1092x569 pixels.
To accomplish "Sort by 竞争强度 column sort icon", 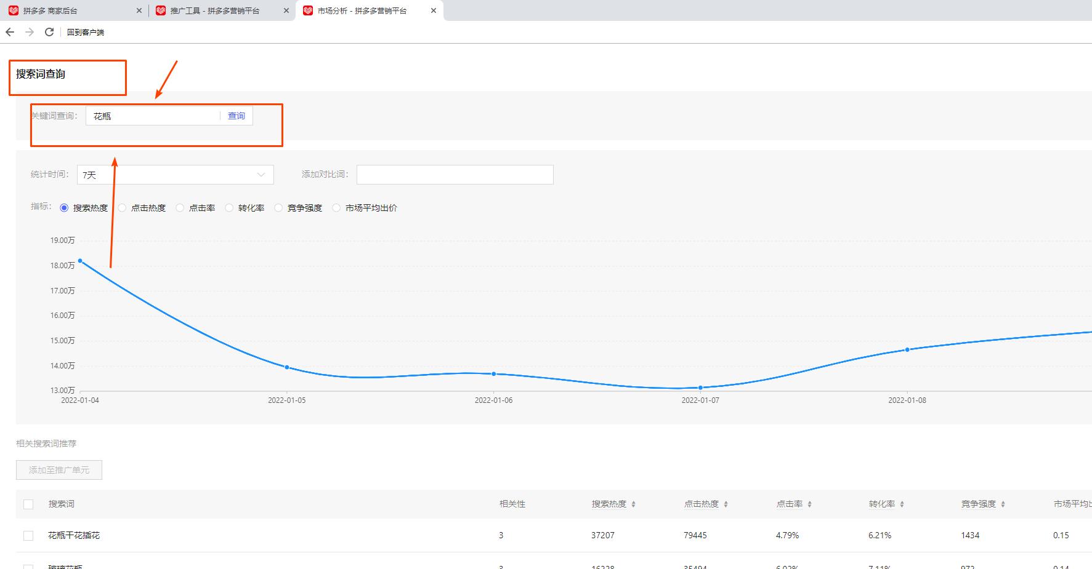I will [1003, 504].
